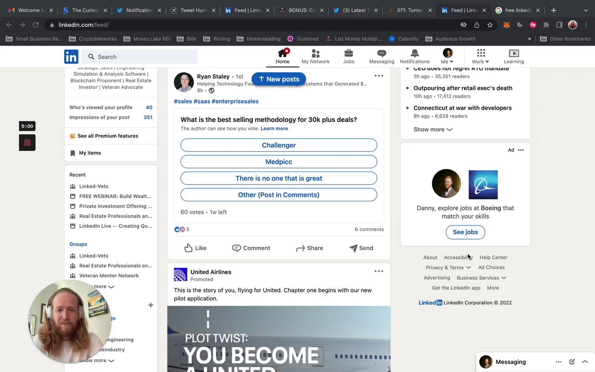Open the 6 comments link

click(369, 229)
